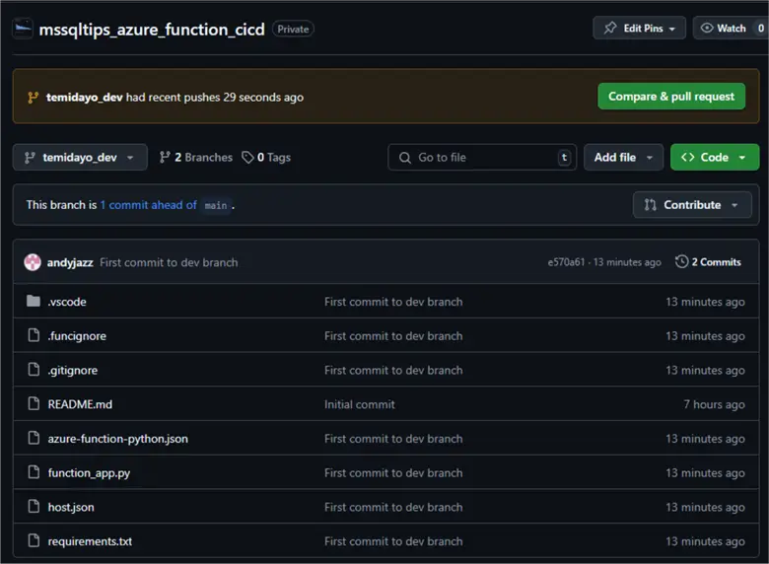Image resolution: width=769 pixels, height=564 pixels.
Task: Click commit message in .vscode row
Action: click(x=393, y=302)
